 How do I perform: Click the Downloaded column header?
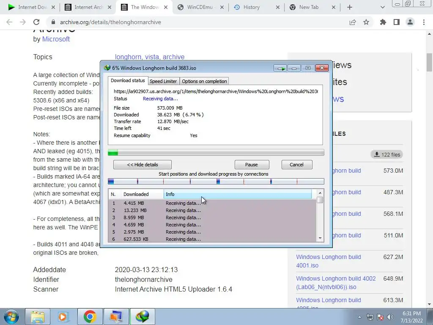tap(142, 194)
